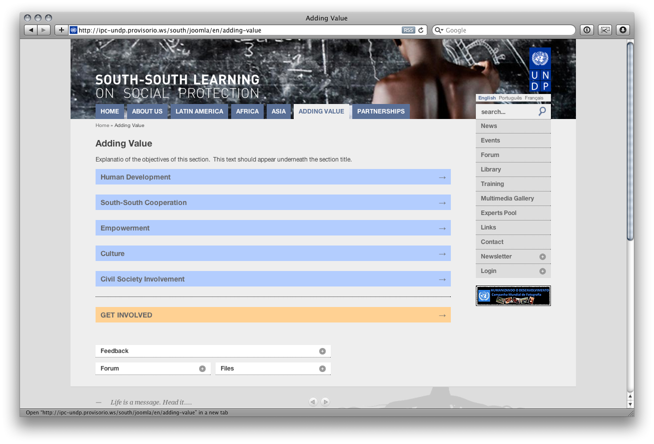Click the browser Back arrow button
The image size is (654, 444).
pyautogui.click(x=31, y=30)
